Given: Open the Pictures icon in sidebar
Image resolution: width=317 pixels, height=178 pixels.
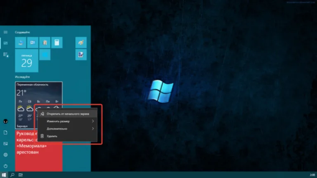Looking at the screenshot, I should coord(5,144).
